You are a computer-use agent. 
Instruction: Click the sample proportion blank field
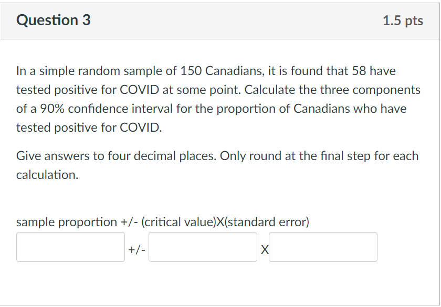(70, 247)
